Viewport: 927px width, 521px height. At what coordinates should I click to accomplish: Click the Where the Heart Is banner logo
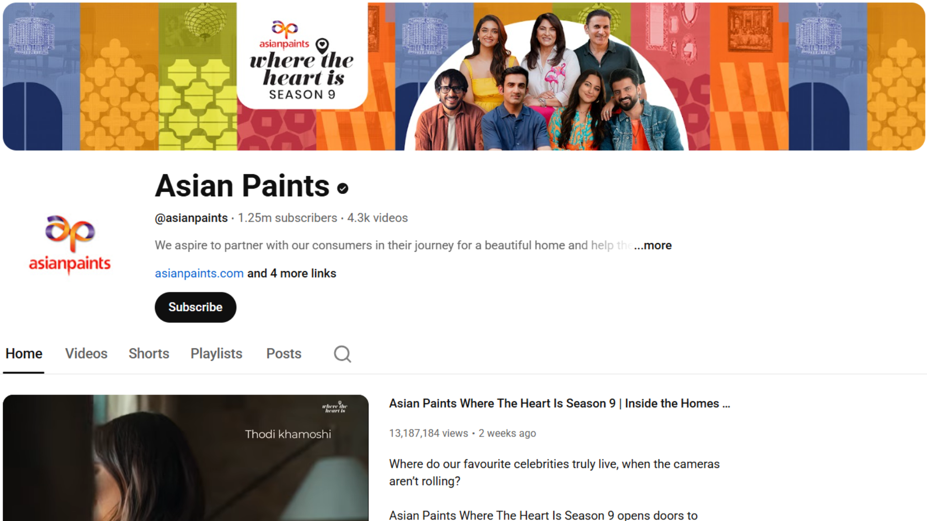click(x=302, y=60)
